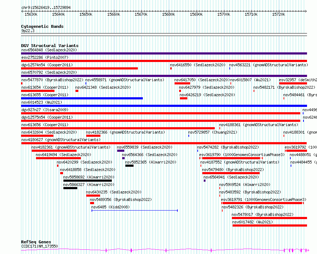Open nsv4182366 gnomADStructuralVariants label
The width and height of the screenshot is (317, 254).
(125, 132)
